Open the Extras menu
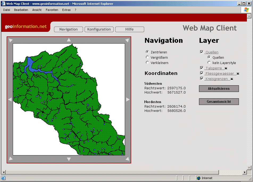Image resolution: width=253 pixels, height=182 pixels. click(67, 10)
